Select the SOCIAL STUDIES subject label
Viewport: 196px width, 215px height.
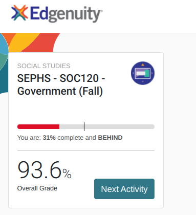43,66
